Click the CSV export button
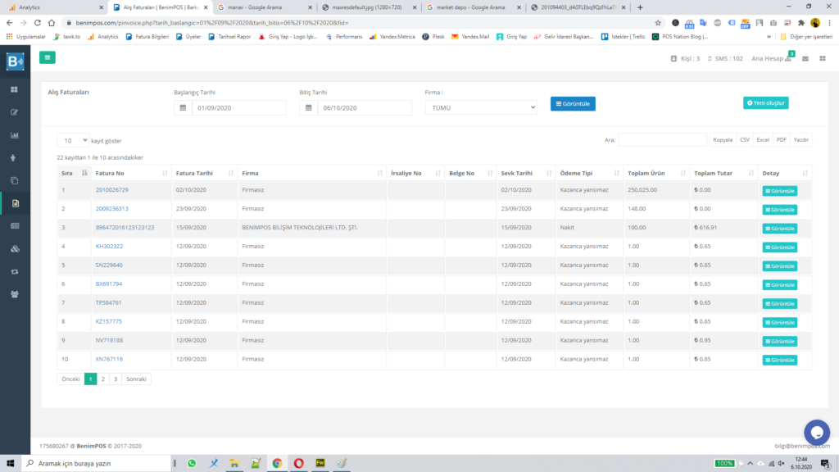Image resolution: width=839 pixels, height=472 pixels. [x=744, y=139]
